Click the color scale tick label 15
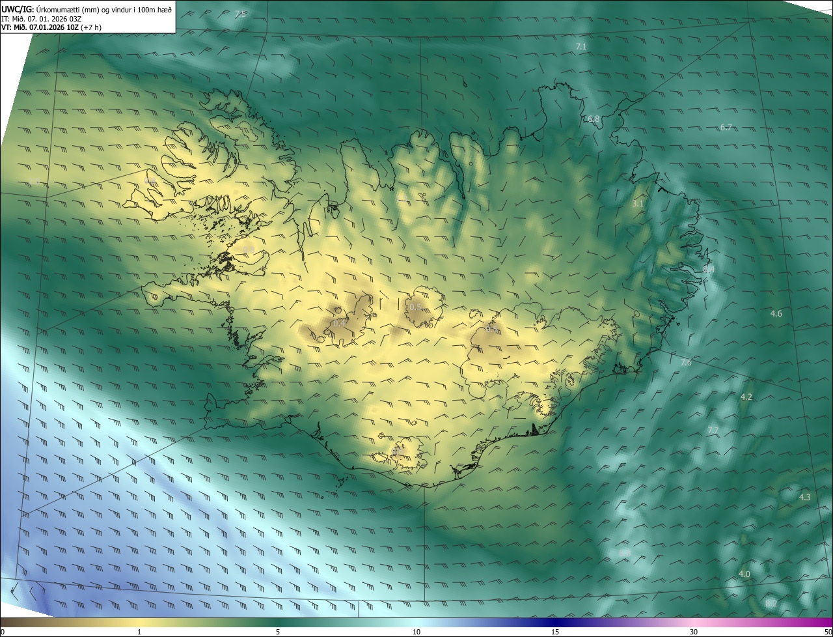Image resolution: width=833 pixels, height=637 pixels. (x=555, y=632)
